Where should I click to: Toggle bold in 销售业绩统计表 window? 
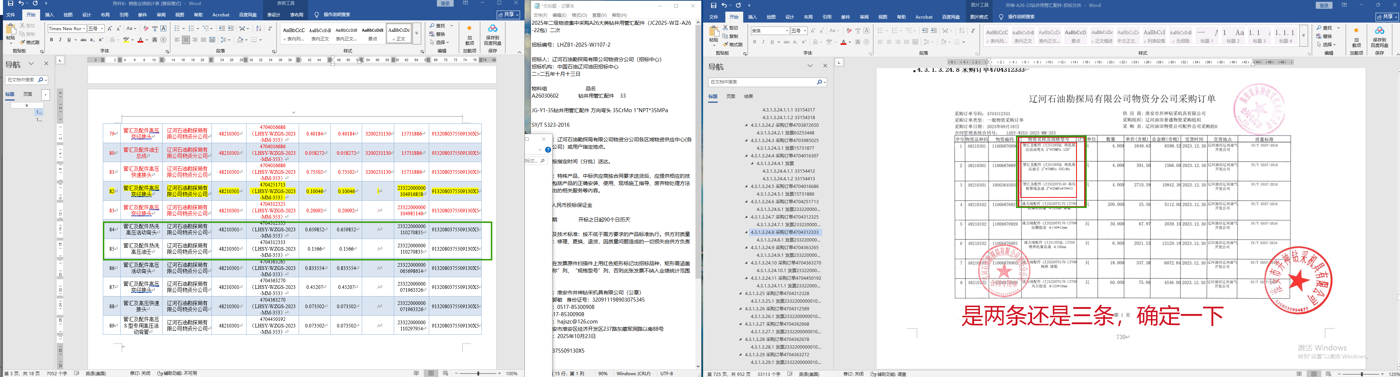52,40
